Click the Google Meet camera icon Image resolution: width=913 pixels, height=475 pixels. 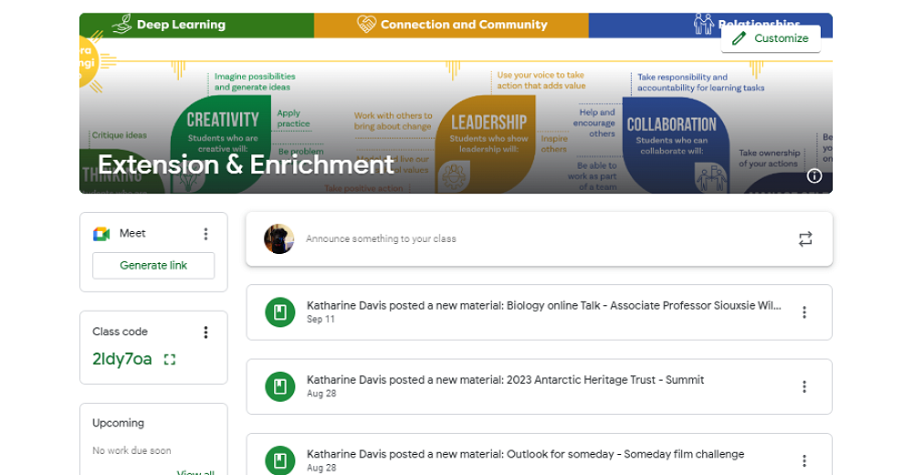coord(101,234)
